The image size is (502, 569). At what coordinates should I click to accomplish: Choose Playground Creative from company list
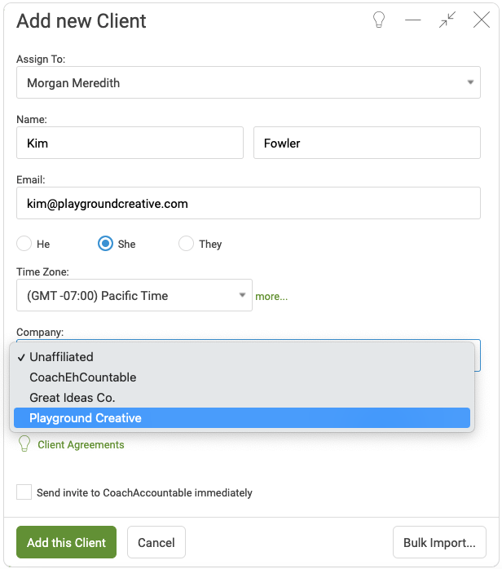pyautogui.click(x=242, y=417)
